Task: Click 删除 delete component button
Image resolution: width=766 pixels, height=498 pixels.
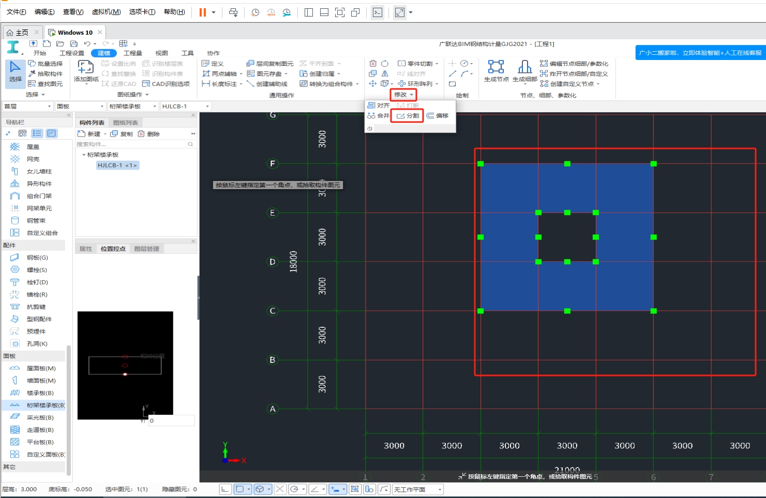Action: (149, 134)
